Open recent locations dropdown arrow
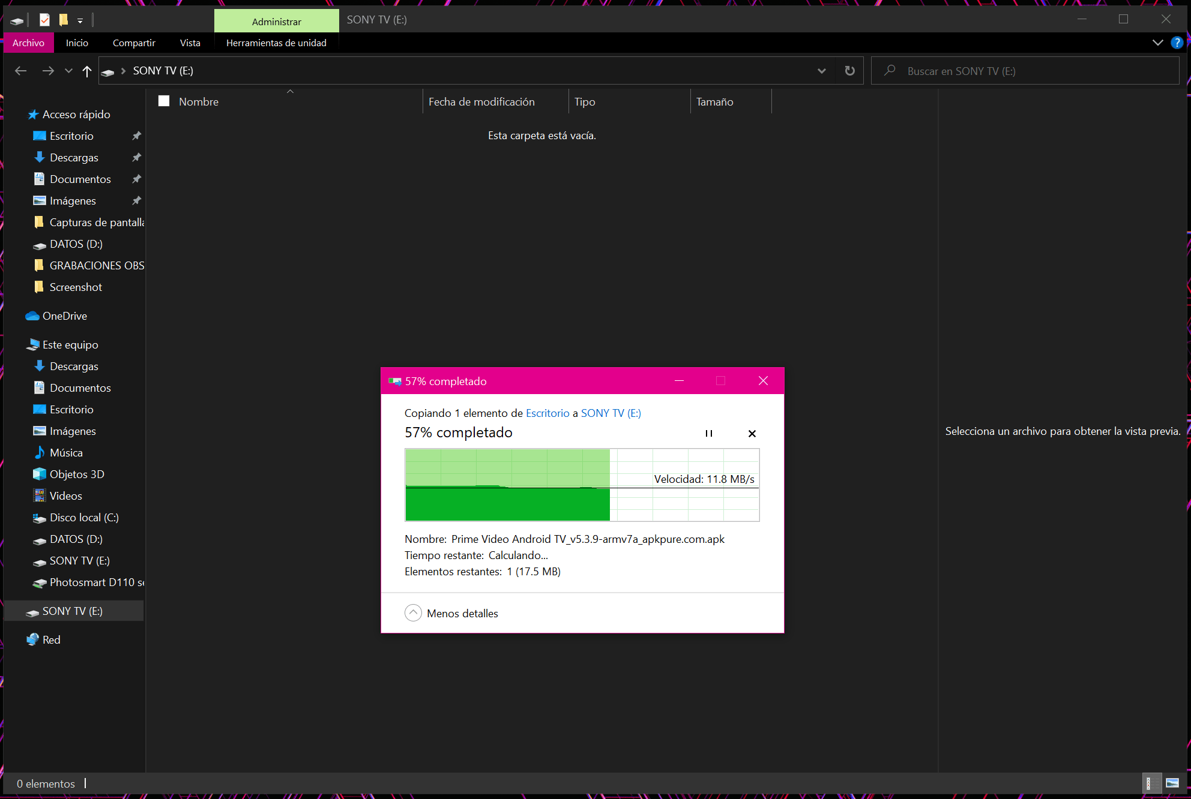The height and width of the screenshot is (799, 1191). [68, 71]
